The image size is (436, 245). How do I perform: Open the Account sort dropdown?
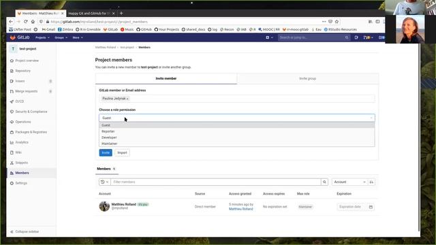349,182
